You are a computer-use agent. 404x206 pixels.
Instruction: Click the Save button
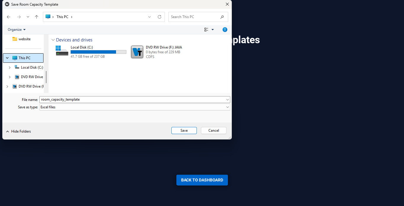(184, 131)
